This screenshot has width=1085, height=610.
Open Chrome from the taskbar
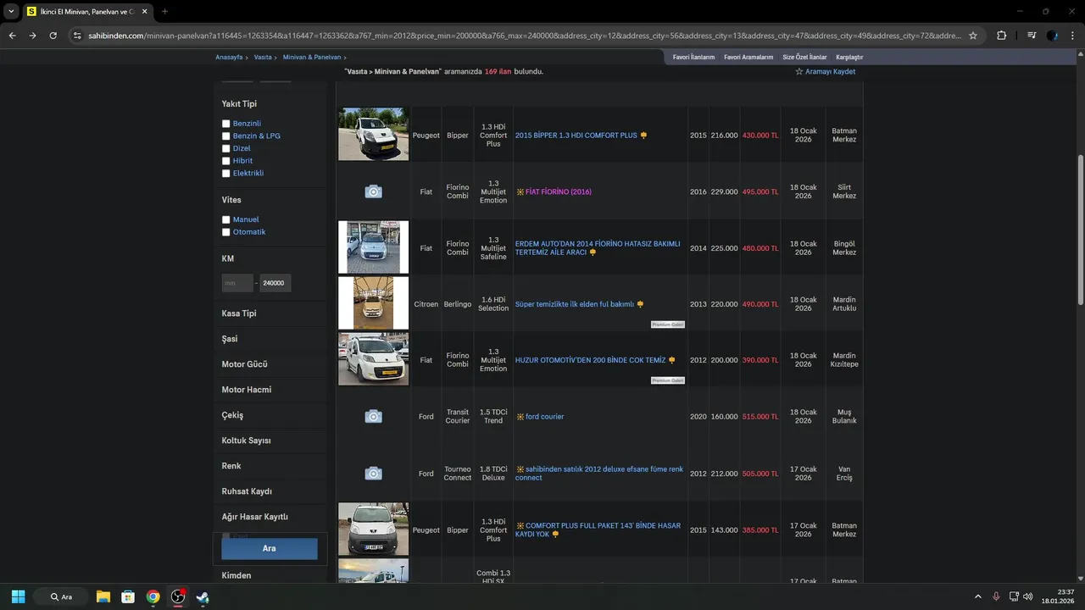153,596
